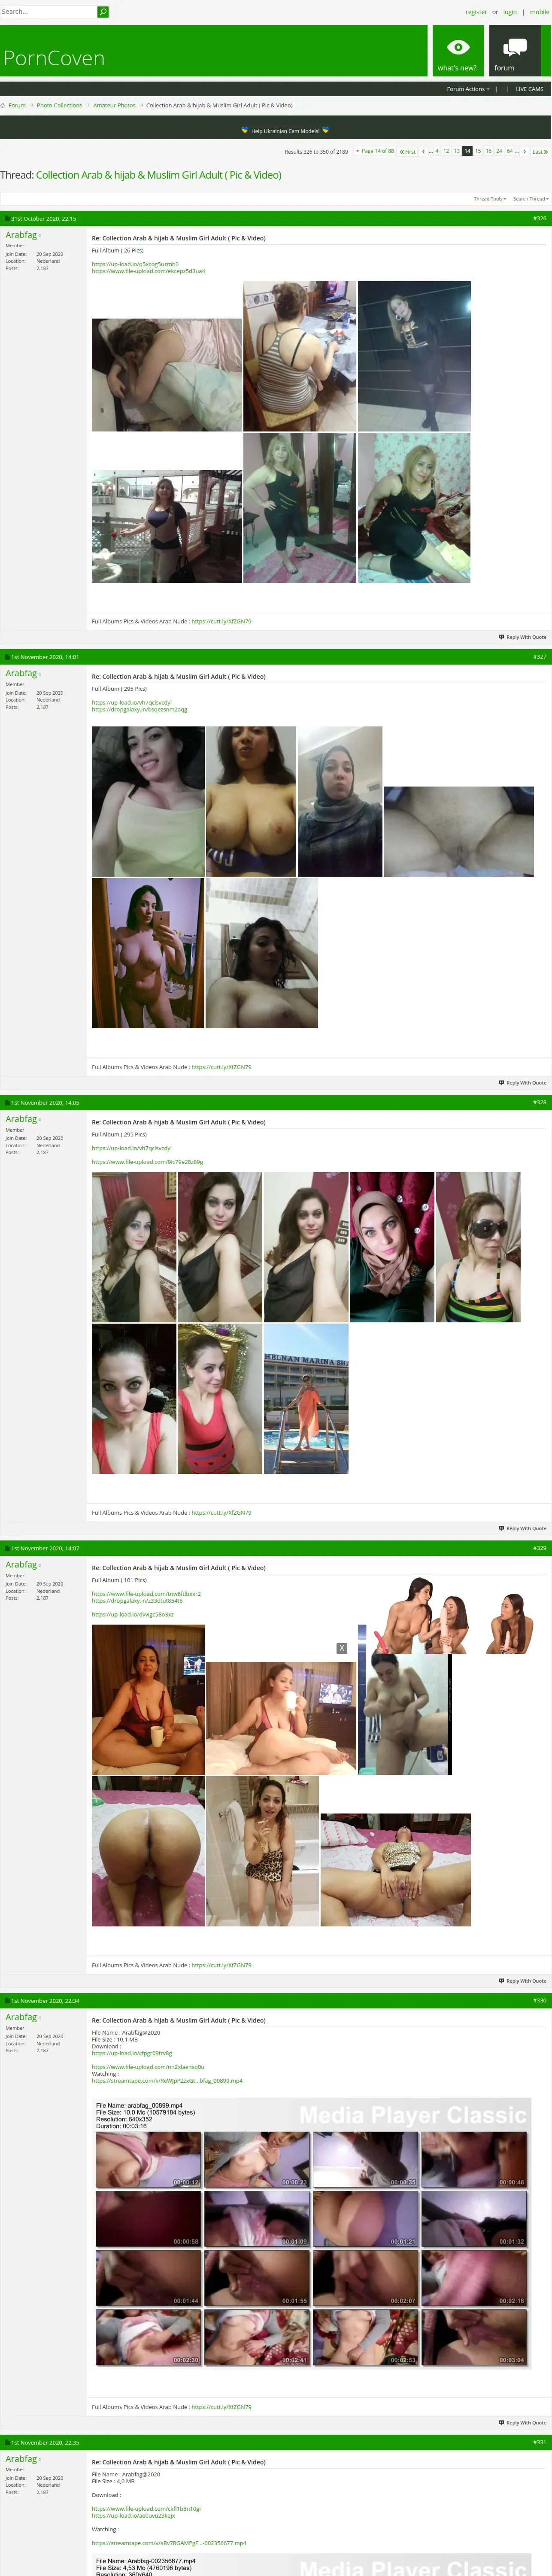The image size is (552, 2576).
Task: Click the green search magnifier button
Action: [102, 12]
